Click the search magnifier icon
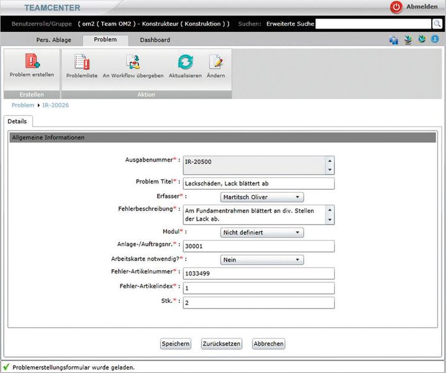This screenshot has width=446, height=373. tap(437, 24)
